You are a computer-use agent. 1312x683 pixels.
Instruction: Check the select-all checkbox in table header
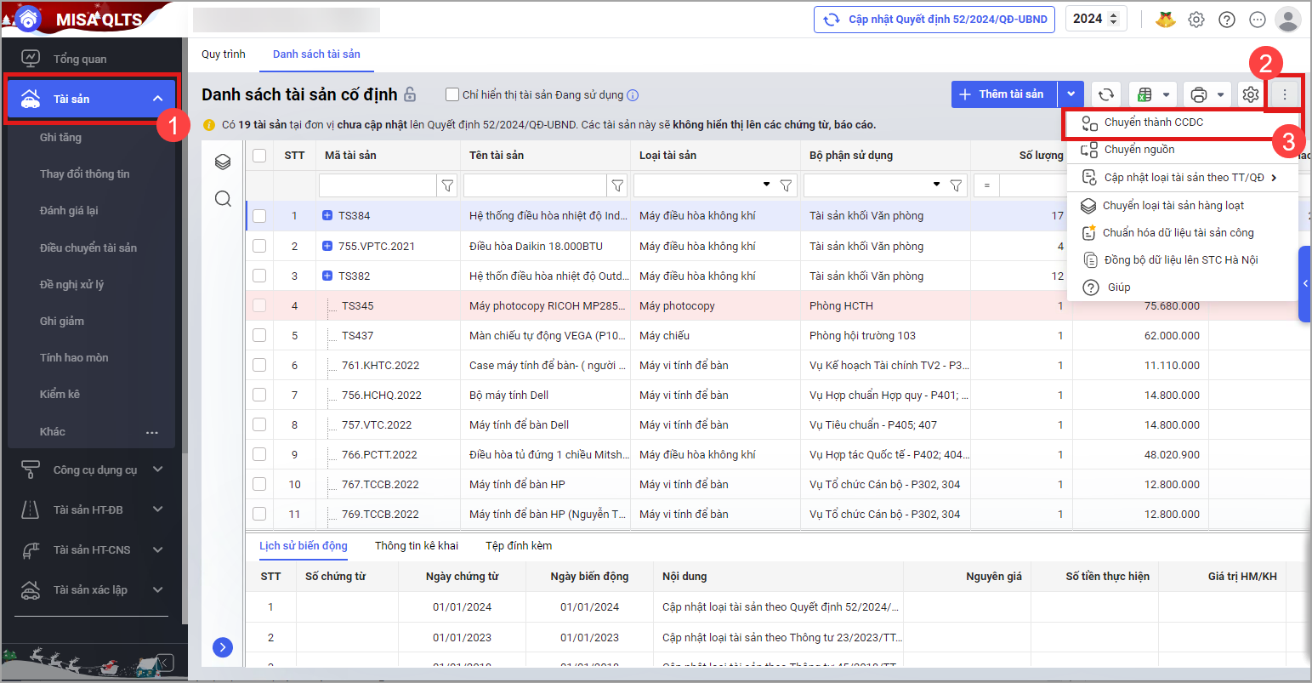(259, 156)
